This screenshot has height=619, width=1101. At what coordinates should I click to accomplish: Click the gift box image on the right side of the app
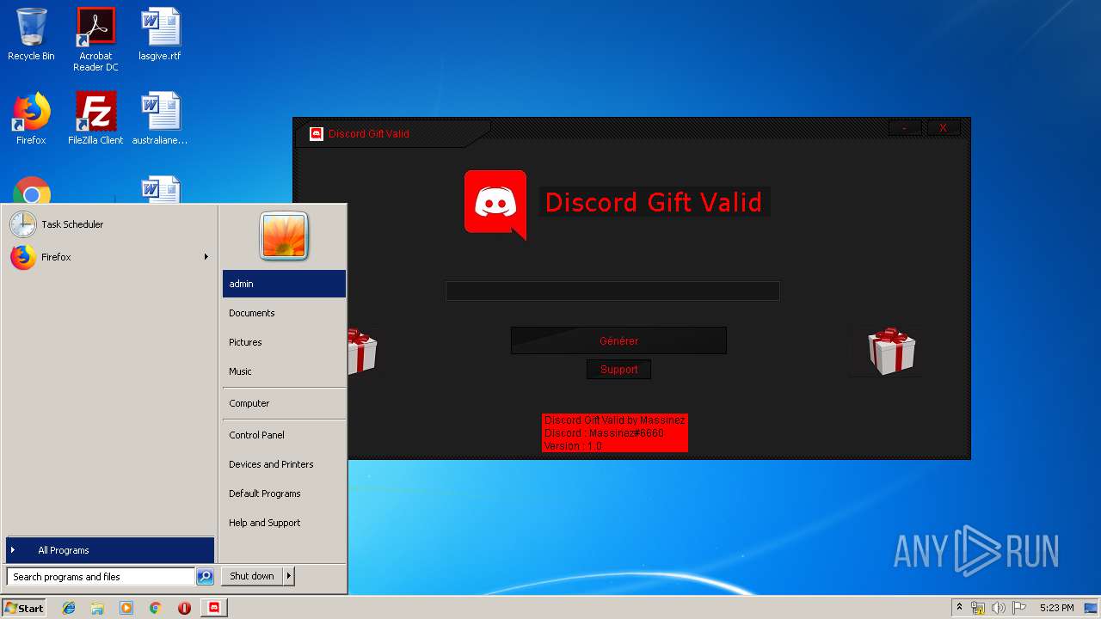891,351
